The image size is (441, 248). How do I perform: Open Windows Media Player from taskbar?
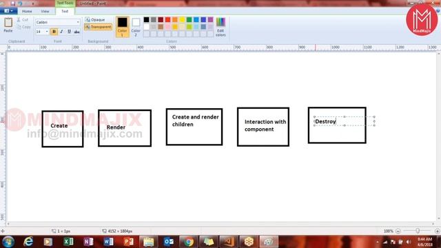[48, 242]
